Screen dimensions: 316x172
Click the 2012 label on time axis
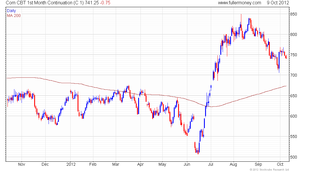(x=71, y=164)
